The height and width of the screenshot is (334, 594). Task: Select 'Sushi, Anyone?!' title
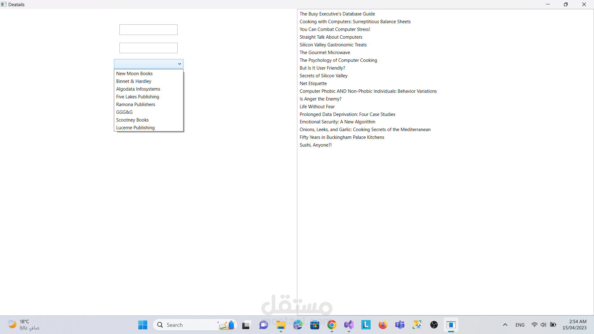316,145
